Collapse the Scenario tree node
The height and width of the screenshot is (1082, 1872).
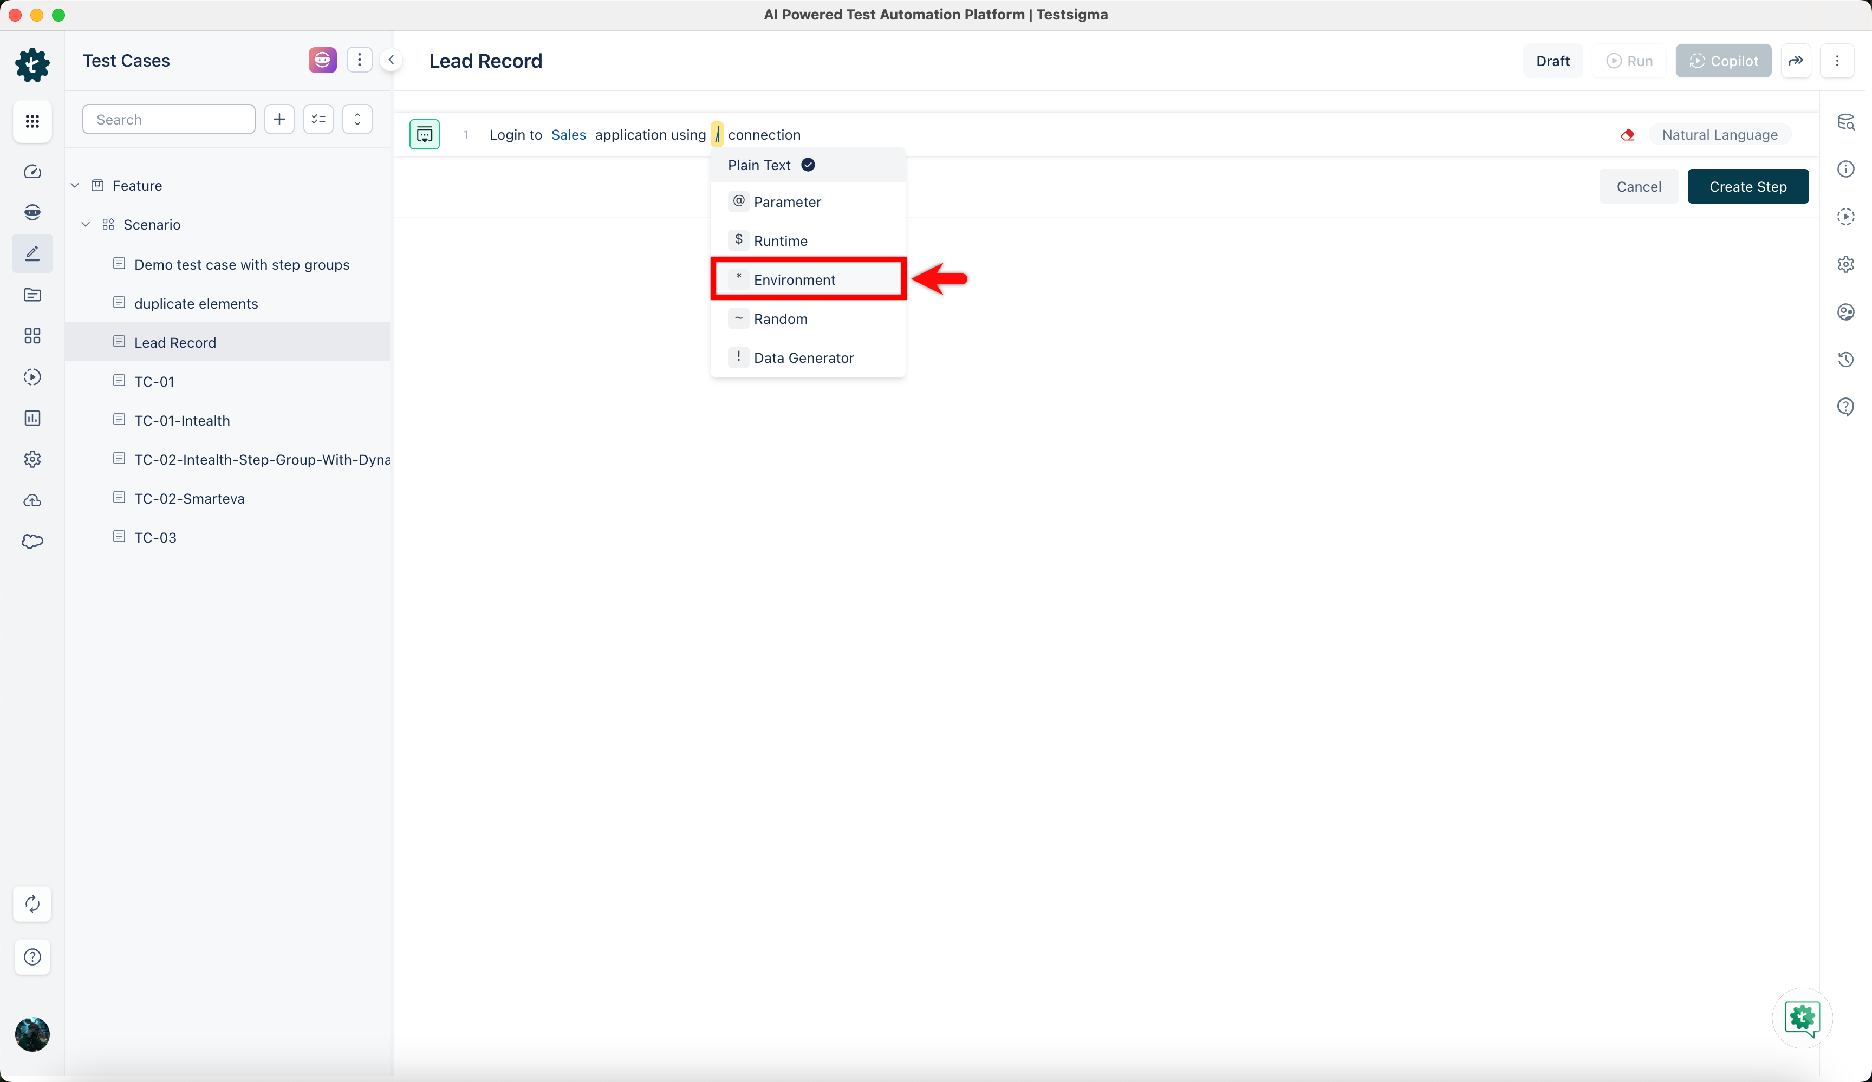pos(86,224)
